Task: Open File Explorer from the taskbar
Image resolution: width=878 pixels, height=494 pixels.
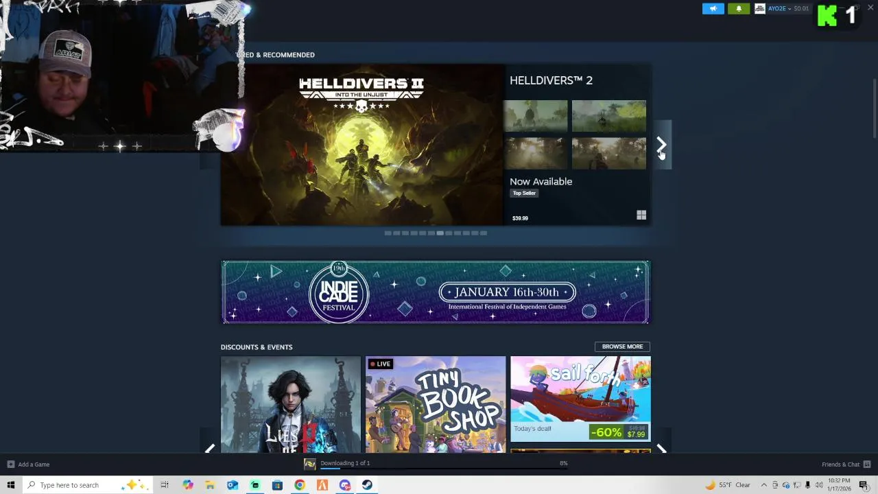Action: 210,485
